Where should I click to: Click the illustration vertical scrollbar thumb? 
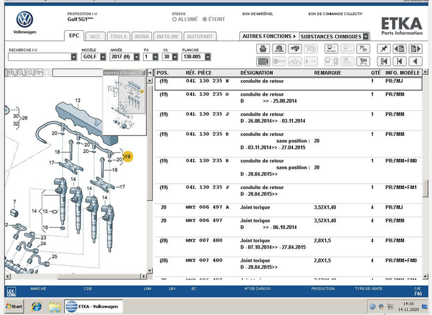pos(149,144)
